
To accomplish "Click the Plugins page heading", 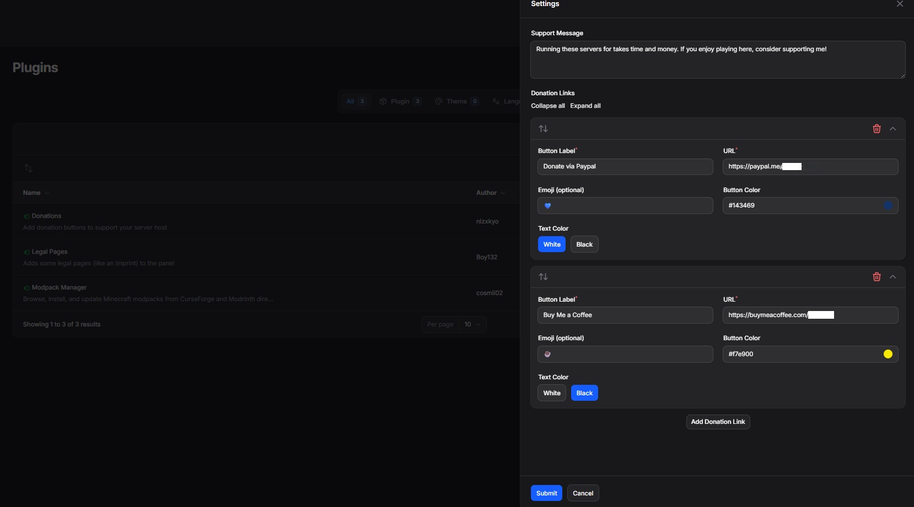I will (x=35, y=68).
